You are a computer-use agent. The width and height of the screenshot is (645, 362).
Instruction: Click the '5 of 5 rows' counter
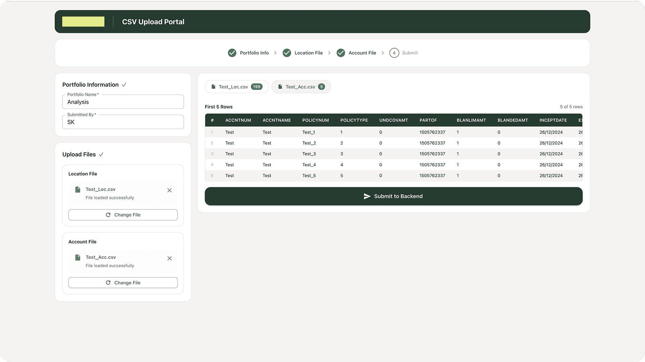(571, 107)
